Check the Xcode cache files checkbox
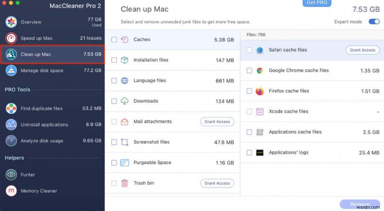The image size is (384, 211). tap(249, 112)
